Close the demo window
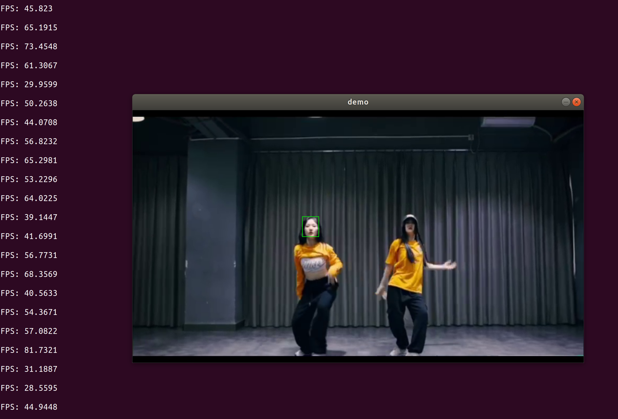 pos(576,102)
